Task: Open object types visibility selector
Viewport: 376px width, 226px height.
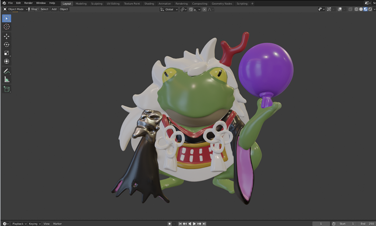Action: (x=321, y=9)
